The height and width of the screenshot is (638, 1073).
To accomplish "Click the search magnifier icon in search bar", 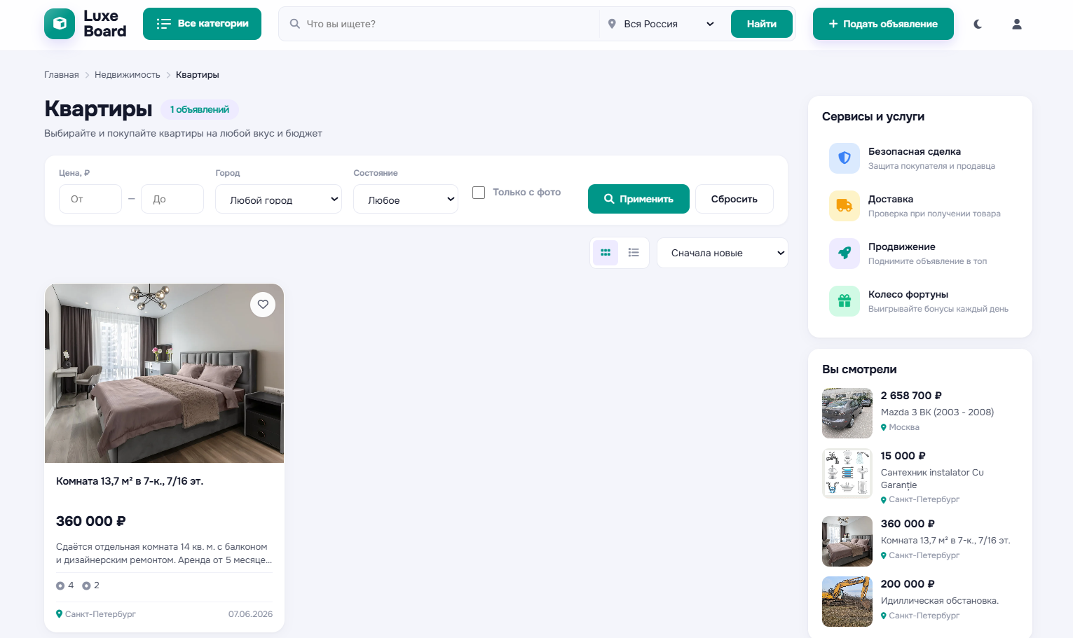I will click(x=294, y=24).
